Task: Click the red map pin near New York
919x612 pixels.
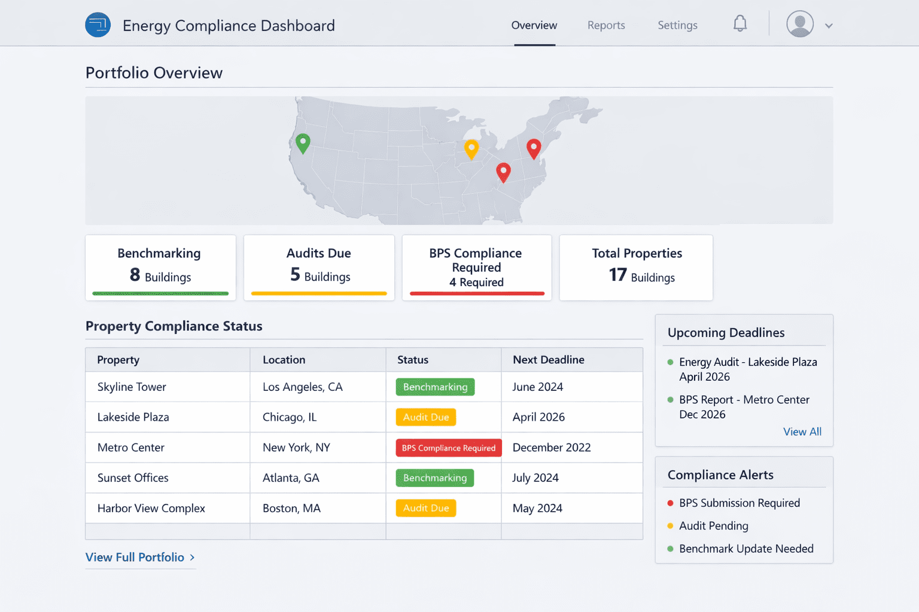Action: tap(533, 148)
